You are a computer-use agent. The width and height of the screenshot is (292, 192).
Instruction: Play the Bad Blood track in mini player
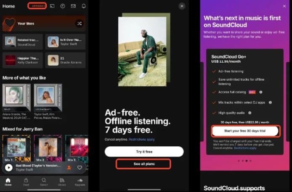(9, 168)
